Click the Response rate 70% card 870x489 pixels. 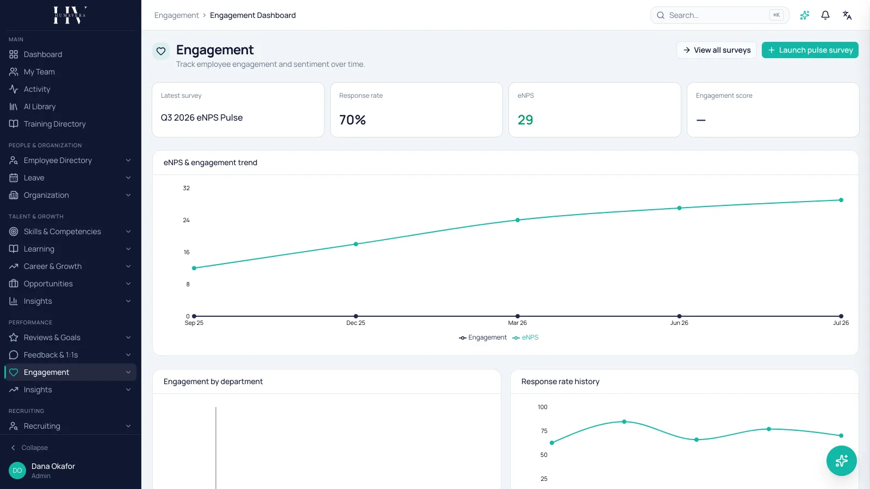[x=417, y=110]
